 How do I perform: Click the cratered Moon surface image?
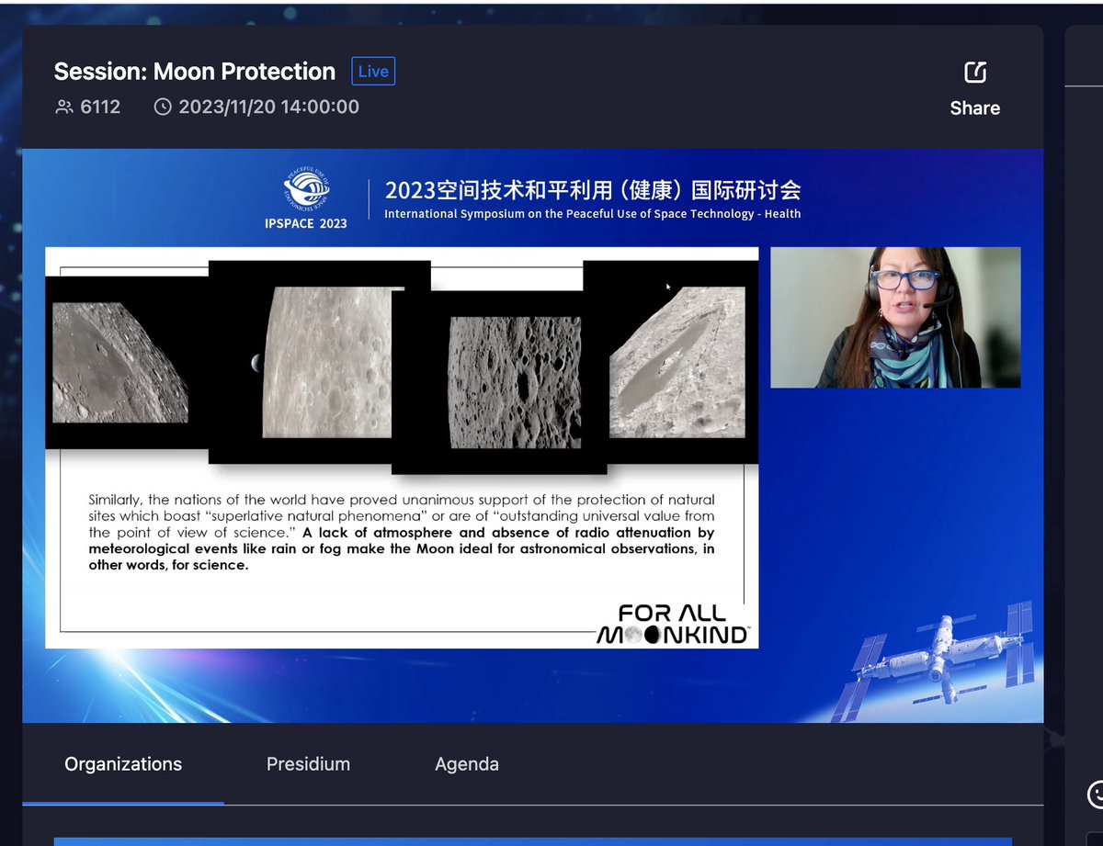pos(514,382)
